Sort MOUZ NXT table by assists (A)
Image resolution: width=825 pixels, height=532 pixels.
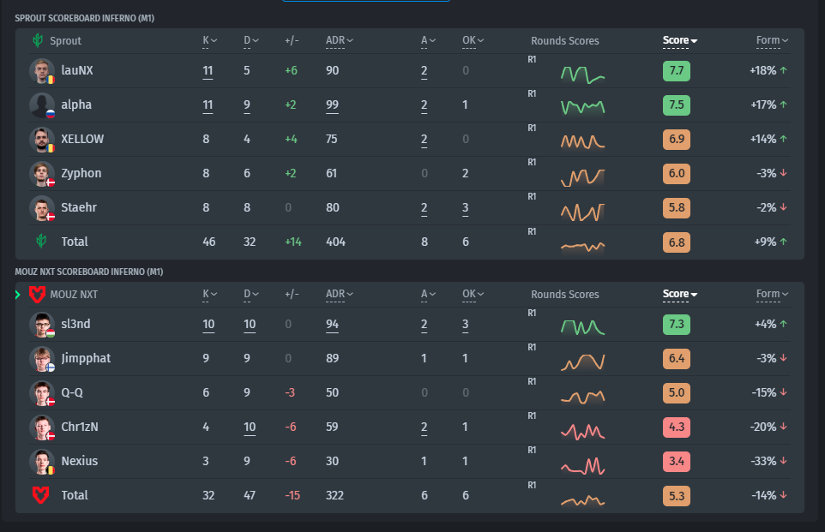coord(428,294)
